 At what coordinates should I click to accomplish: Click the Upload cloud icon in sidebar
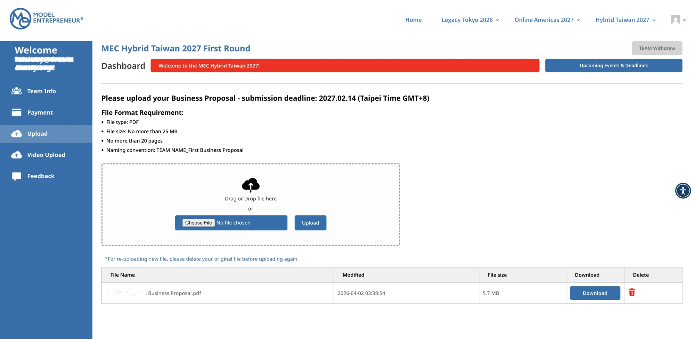16,134
